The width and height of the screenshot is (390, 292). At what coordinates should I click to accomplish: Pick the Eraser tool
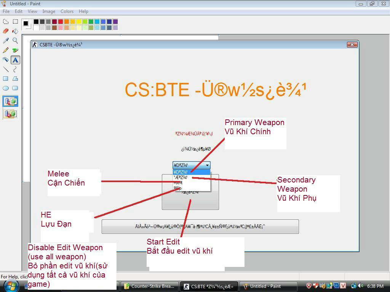pyautogui.click(x=5, y=31)
